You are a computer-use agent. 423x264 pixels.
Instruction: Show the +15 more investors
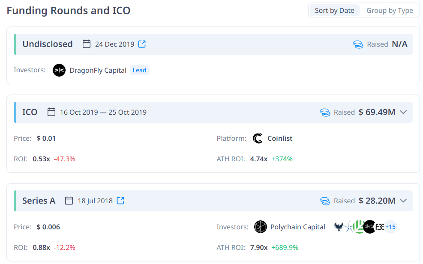(390, 227)
